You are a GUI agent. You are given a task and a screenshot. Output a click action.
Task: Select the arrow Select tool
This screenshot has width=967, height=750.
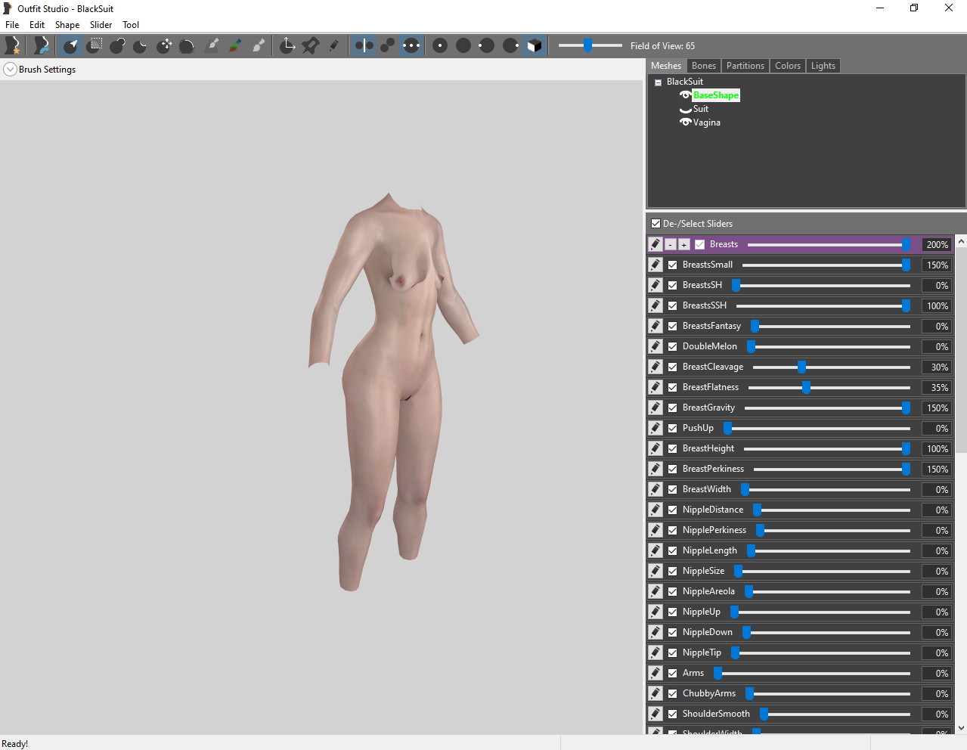pyautogui.click(x=71, y=45)
